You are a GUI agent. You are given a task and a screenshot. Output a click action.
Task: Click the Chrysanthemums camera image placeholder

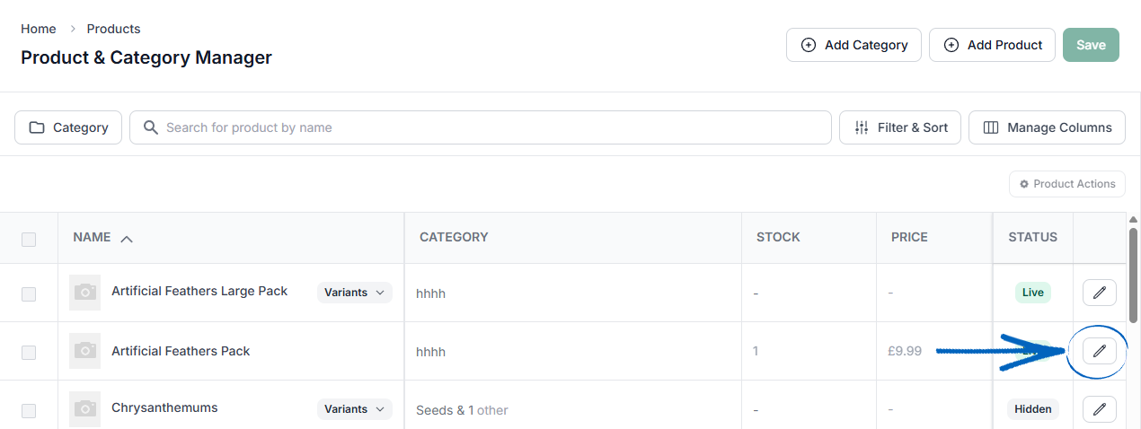[x=84, y=408]
